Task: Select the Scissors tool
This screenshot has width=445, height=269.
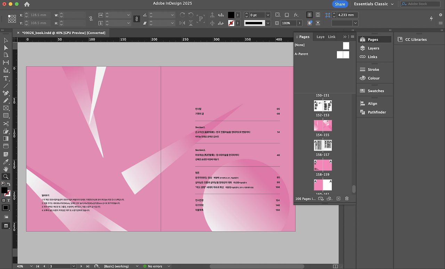Action: (6, 124)
